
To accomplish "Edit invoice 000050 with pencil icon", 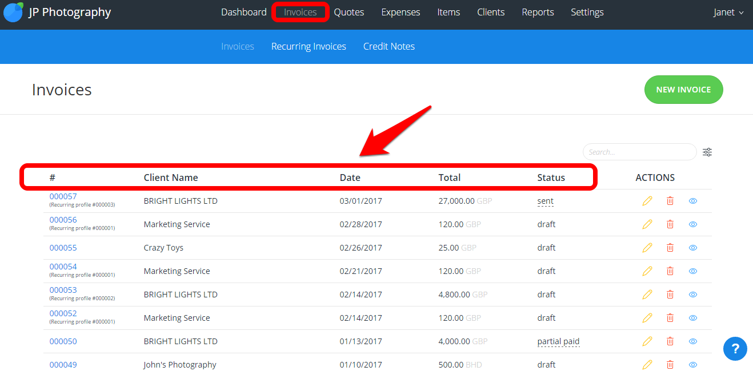I will pyautogui.click(x=647, y=341).
